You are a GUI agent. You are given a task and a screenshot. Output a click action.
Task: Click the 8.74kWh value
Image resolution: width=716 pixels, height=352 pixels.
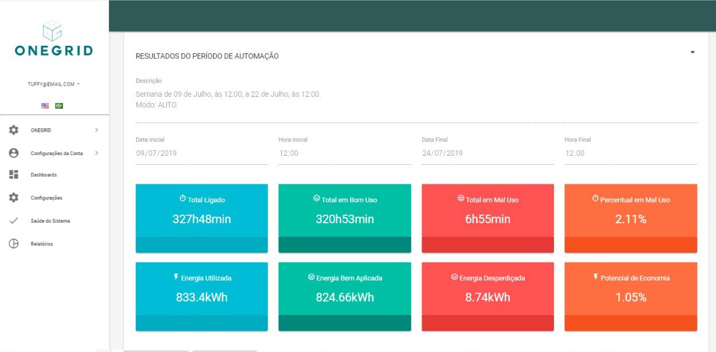(x=487, y=297)
